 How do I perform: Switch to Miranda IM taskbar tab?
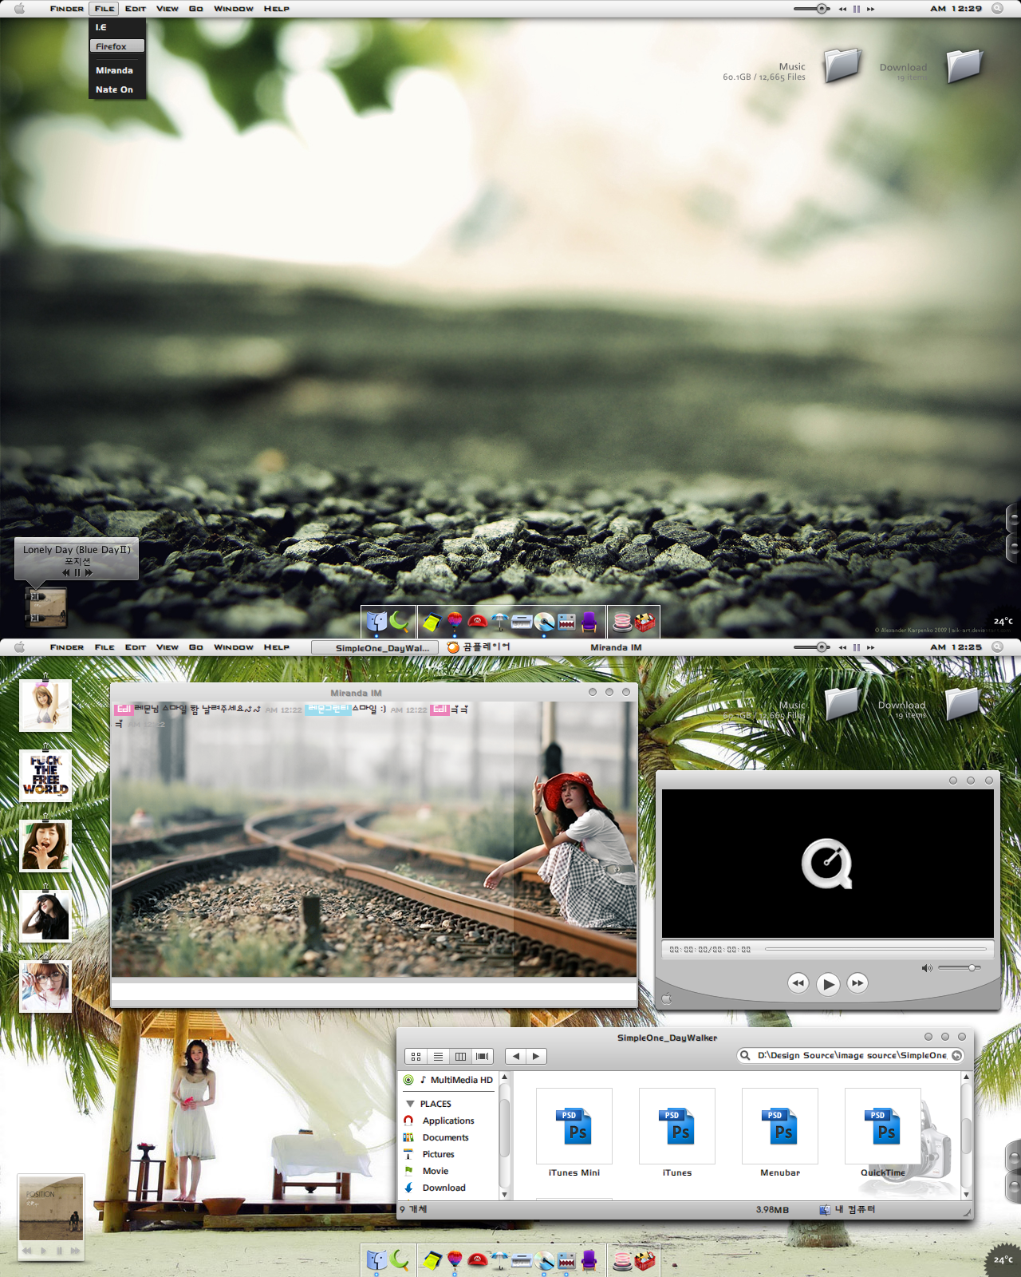tap(616, 647)
